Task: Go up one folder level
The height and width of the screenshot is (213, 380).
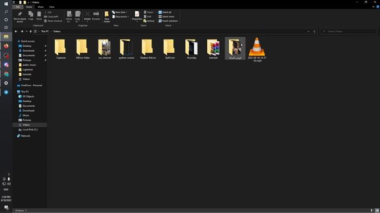Action: pos(30,31)
